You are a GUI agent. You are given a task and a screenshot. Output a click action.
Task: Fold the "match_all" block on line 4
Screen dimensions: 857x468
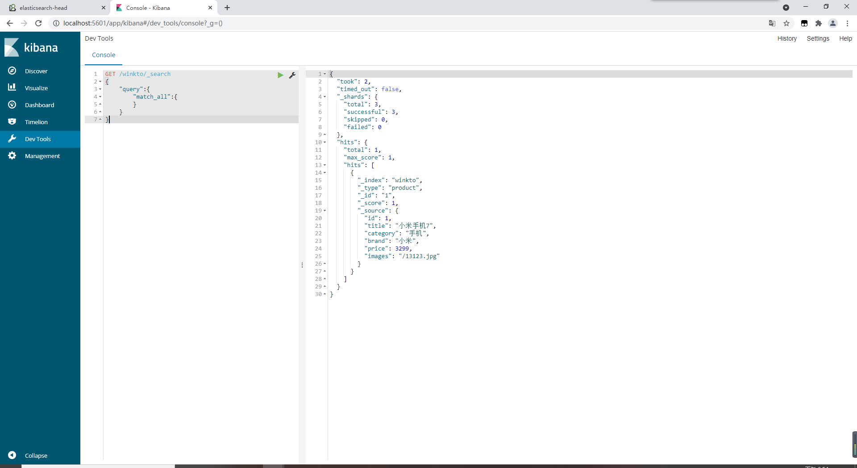click(100, 97)
